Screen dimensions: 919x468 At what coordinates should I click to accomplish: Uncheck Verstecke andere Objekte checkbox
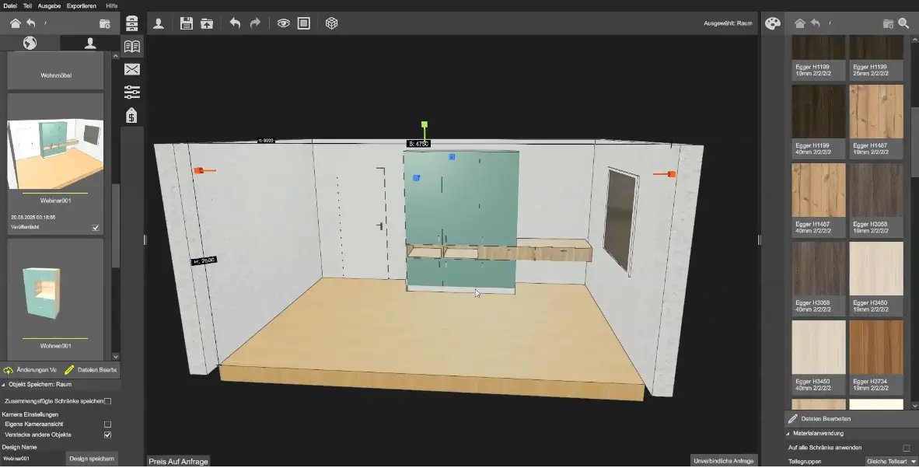click(107, 435)
